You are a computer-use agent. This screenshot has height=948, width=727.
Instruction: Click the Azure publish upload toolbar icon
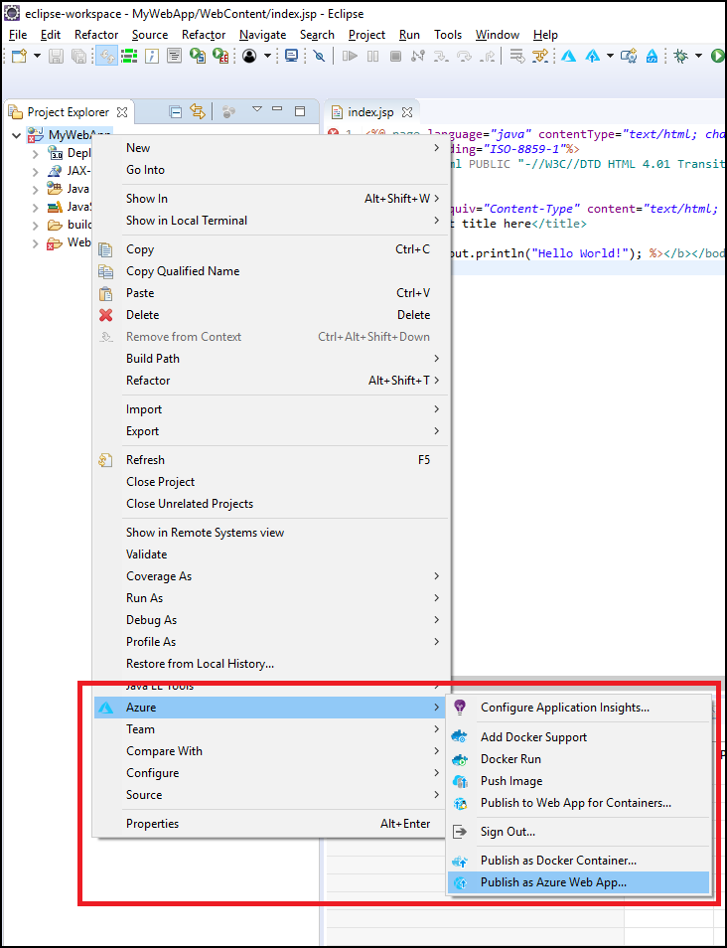[593, 57]
